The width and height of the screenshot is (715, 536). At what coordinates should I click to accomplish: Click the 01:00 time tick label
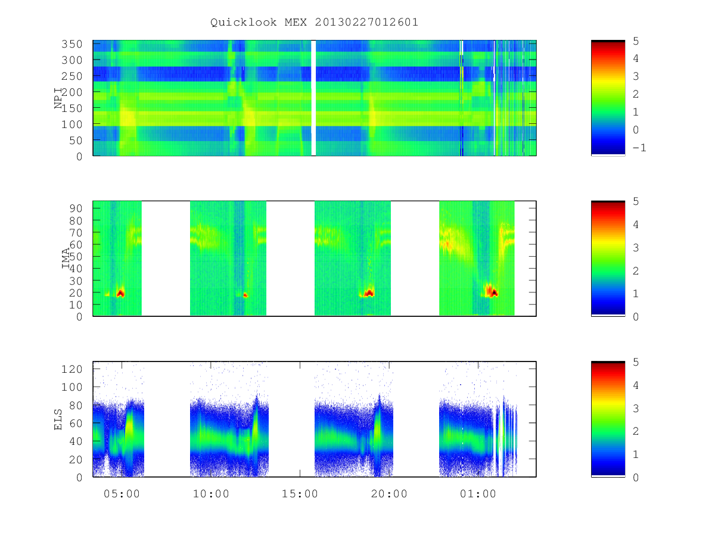point(478,494)
